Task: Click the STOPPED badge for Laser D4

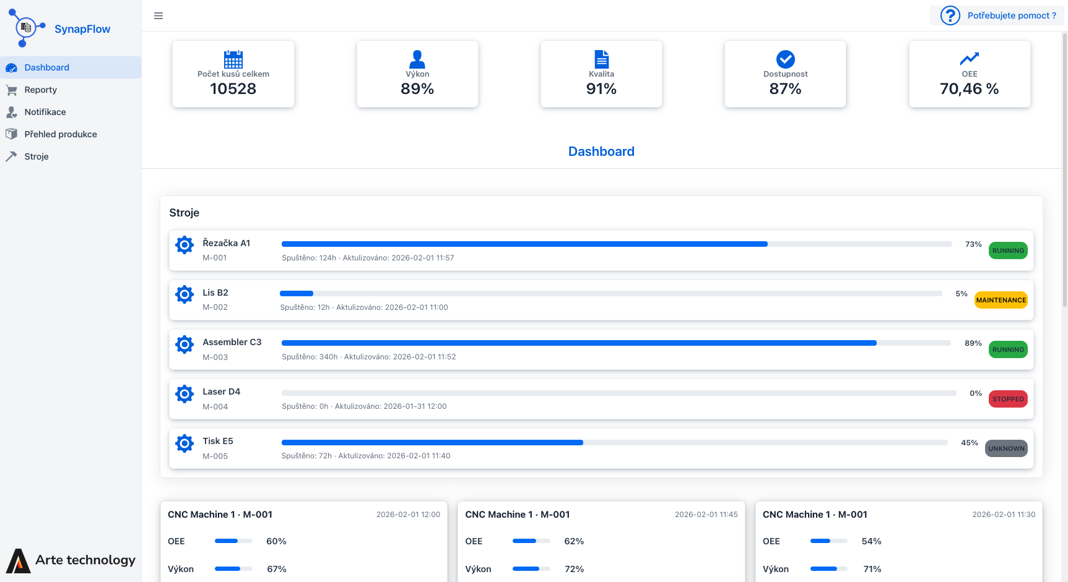Action: [1008, 399]
